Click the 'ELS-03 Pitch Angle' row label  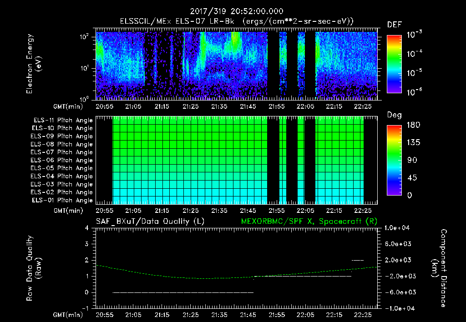(x=61, y=184)
